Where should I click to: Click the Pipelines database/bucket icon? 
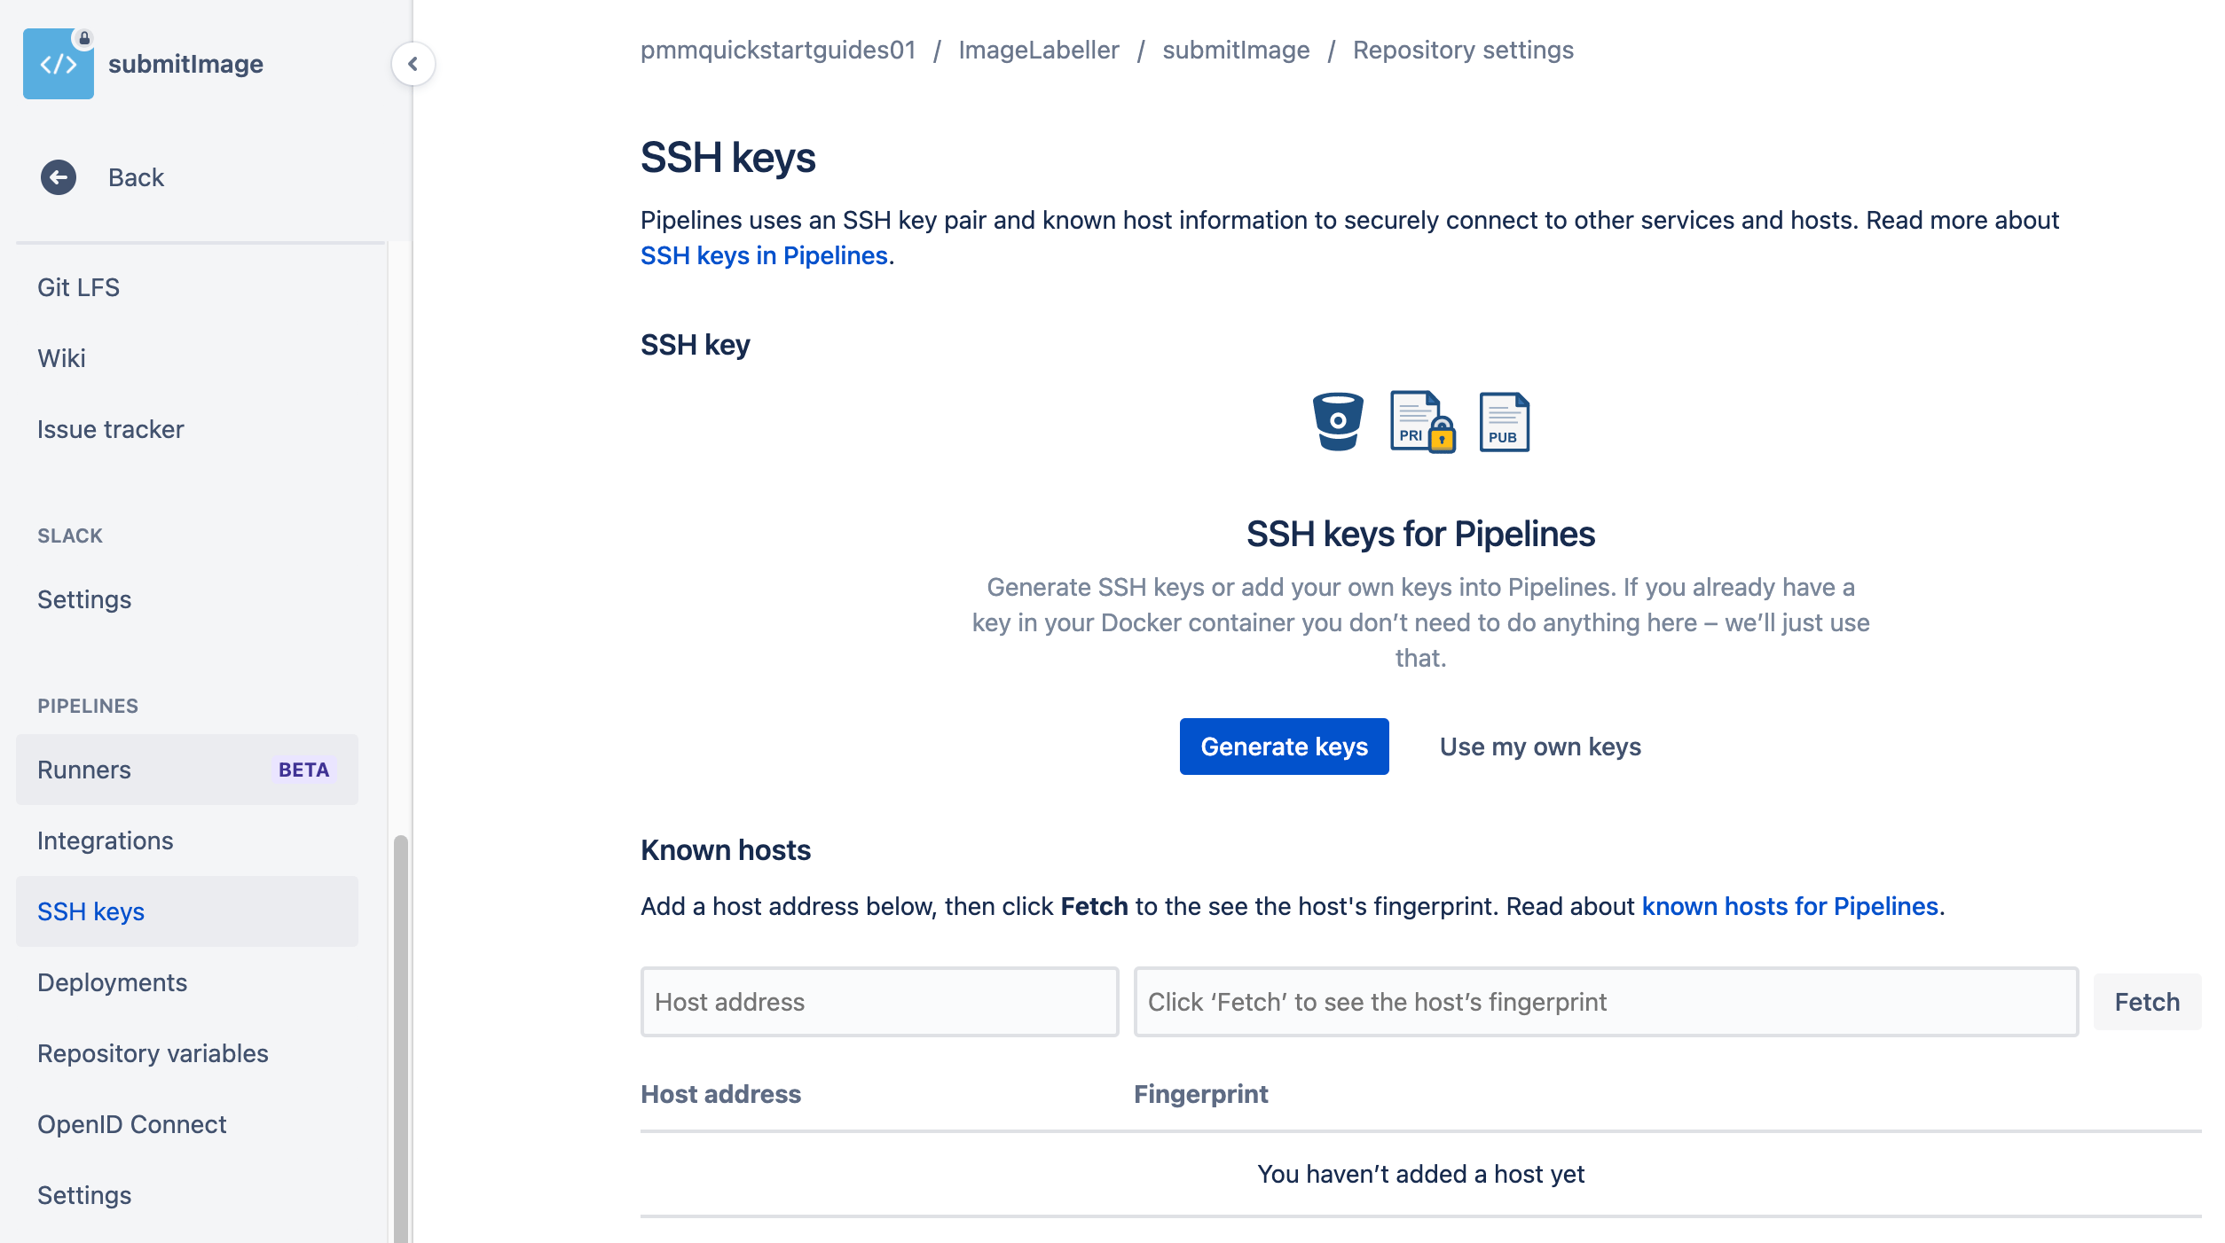coord(1337,420)
